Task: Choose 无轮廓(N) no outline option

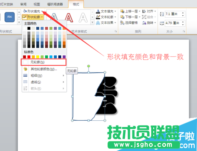Action: click(x=44, y=62)
